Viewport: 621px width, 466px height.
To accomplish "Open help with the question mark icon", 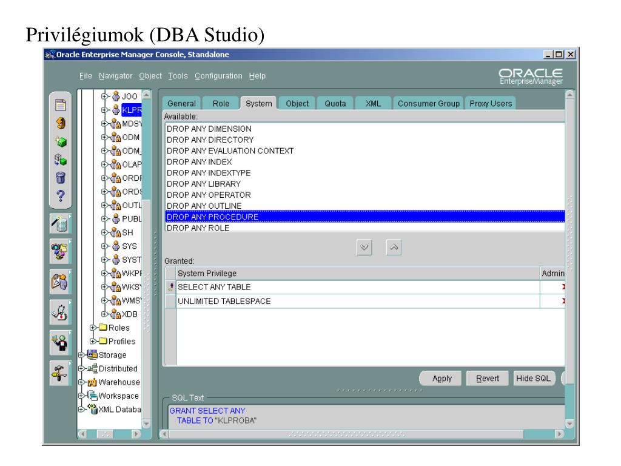I will 61,196.
